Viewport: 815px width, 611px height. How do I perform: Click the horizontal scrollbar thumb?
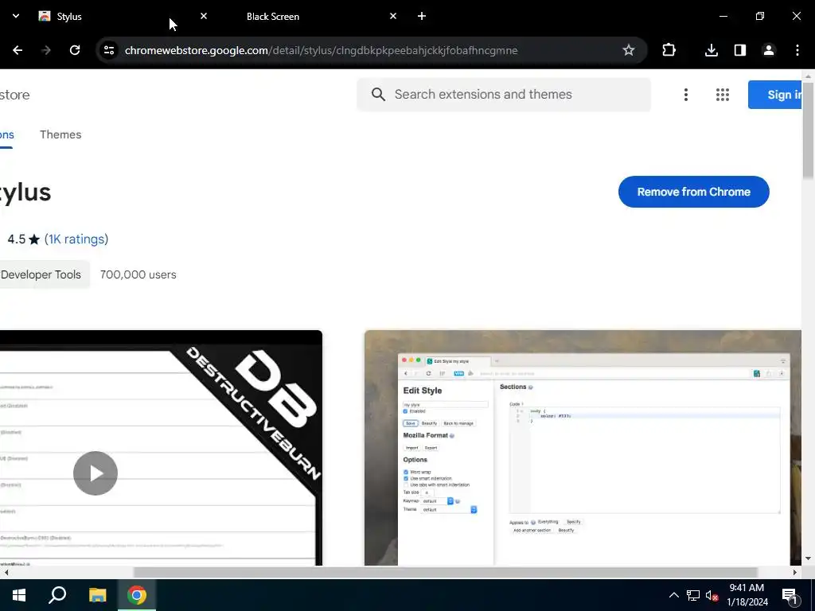446,572
